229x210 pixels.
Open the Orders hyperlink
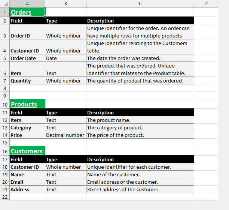21,12
